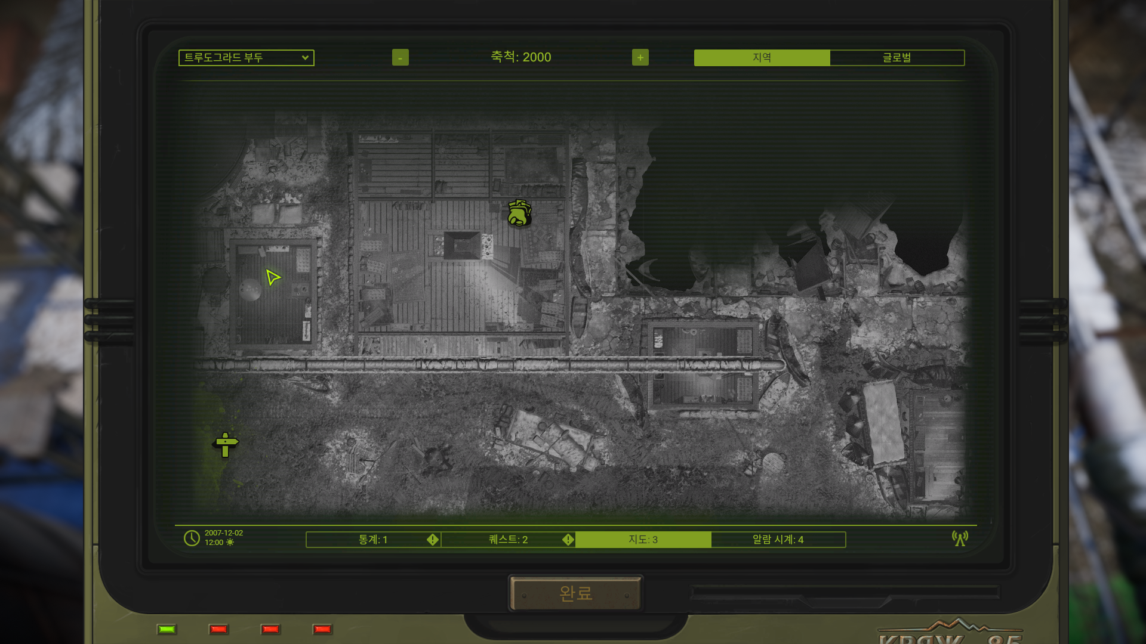Click the 축척: 2000 scale readout
This screenshot has width=1146, height=644.
pos(520,57)
